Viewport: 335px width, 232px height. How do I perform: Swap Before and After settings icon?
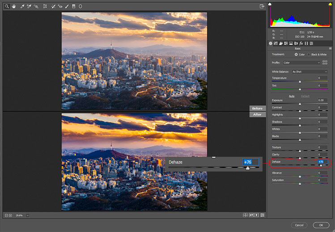[x=251, y=215]
